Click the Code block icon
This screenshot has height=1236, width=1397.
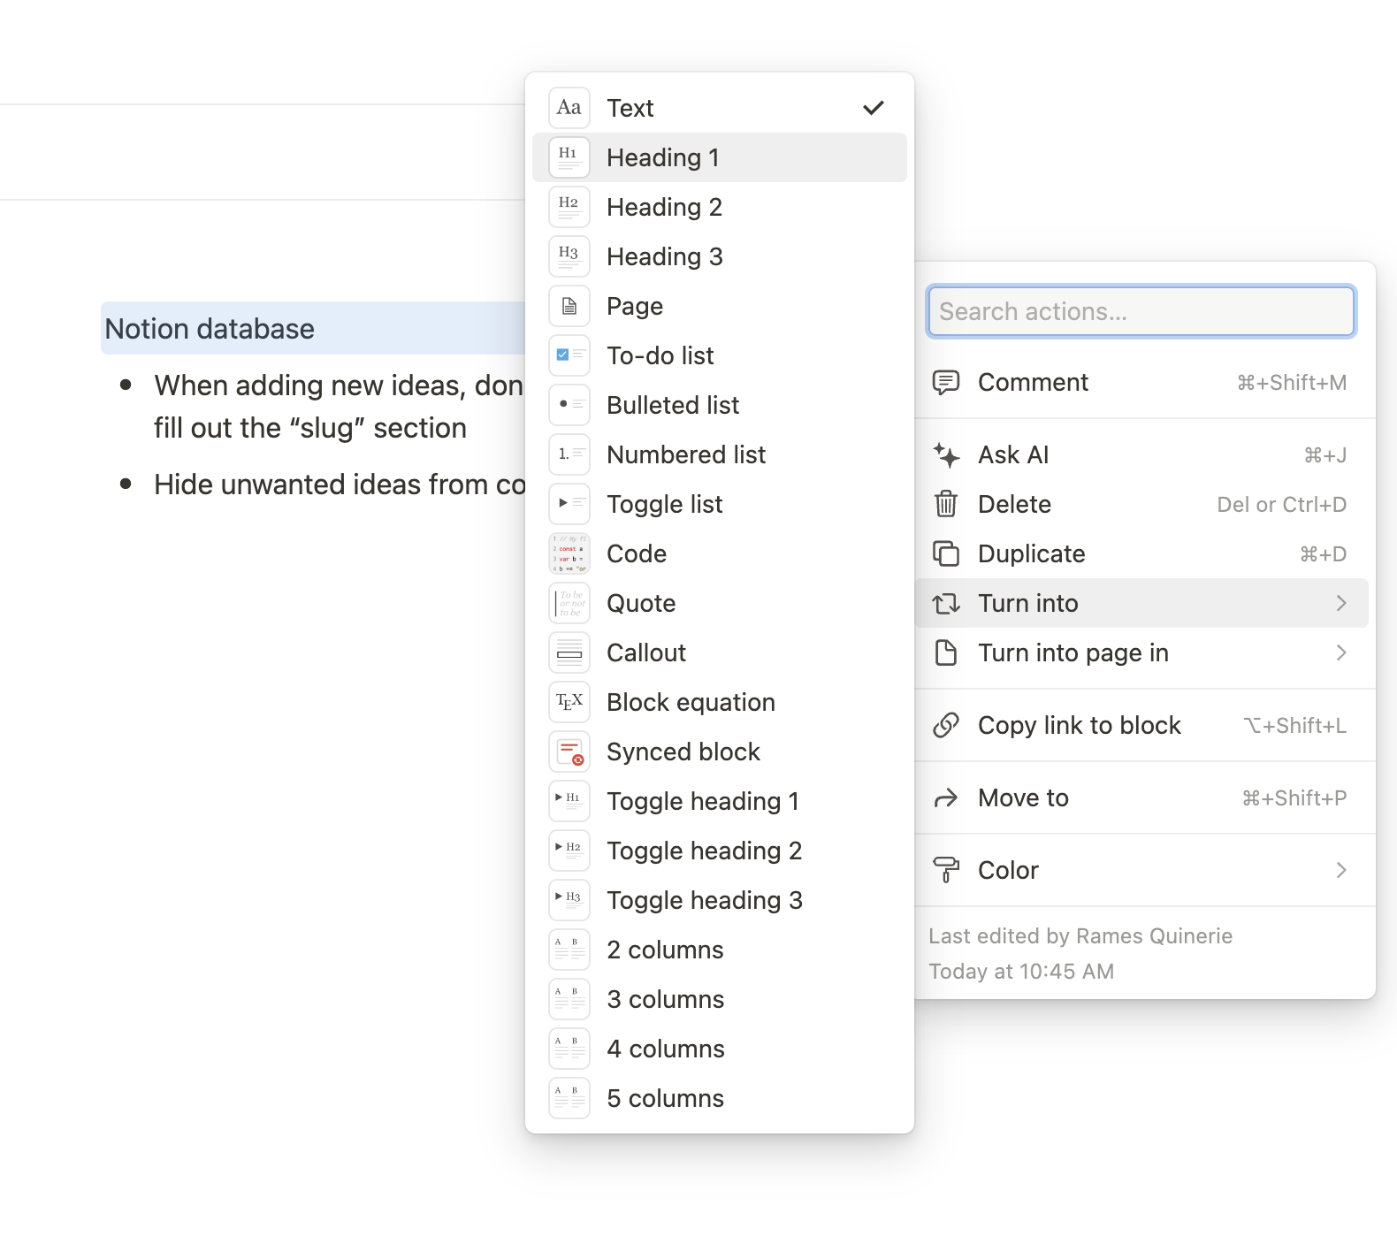(569, 553)
